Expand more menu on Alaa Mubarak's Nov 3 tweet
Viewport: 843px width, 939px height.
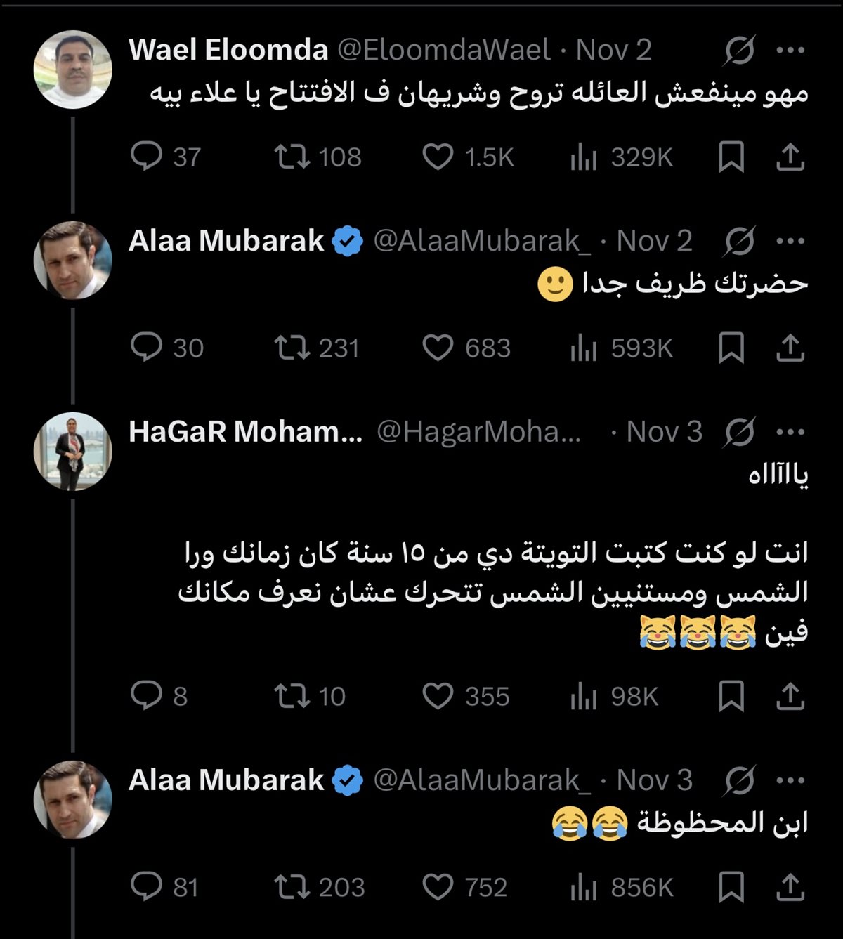[x=791, y=780]
